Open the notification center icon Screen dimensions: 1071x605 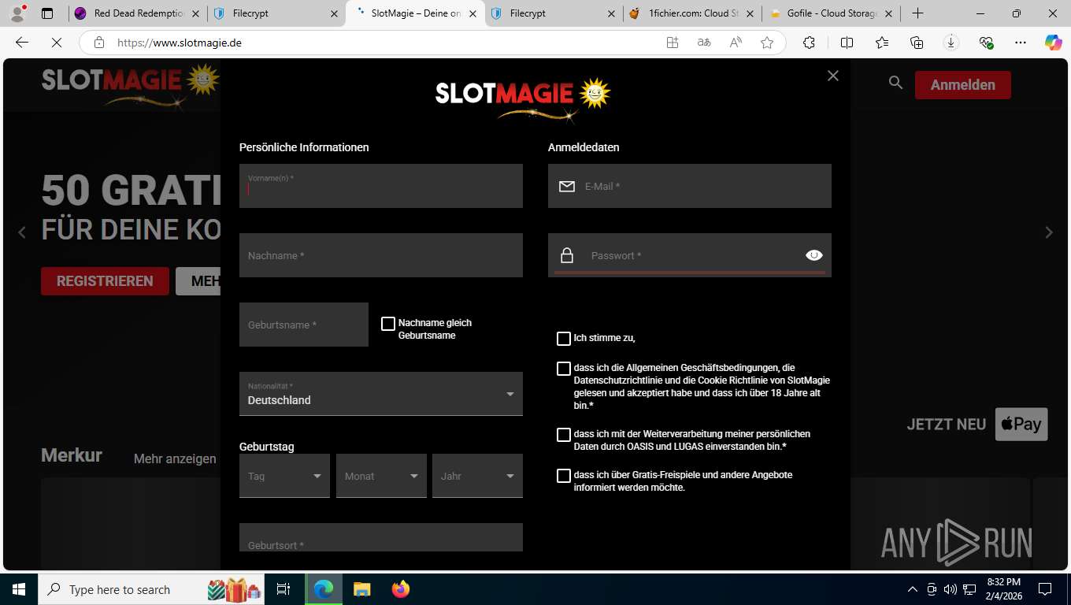[1045, 589]
